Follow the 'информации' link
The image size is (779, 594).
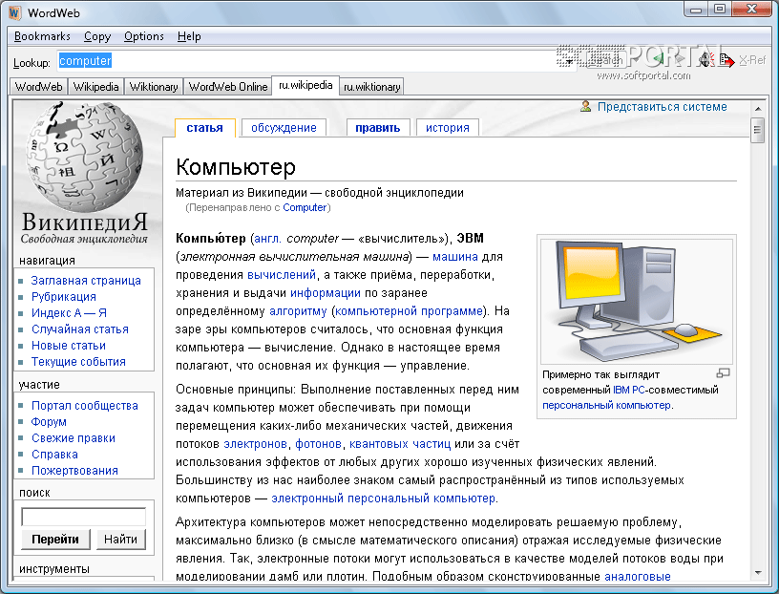pos(326,293)
